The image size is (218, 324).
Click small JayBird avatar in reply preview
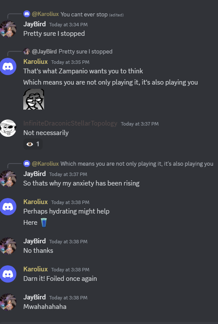(x=27, y=51)
